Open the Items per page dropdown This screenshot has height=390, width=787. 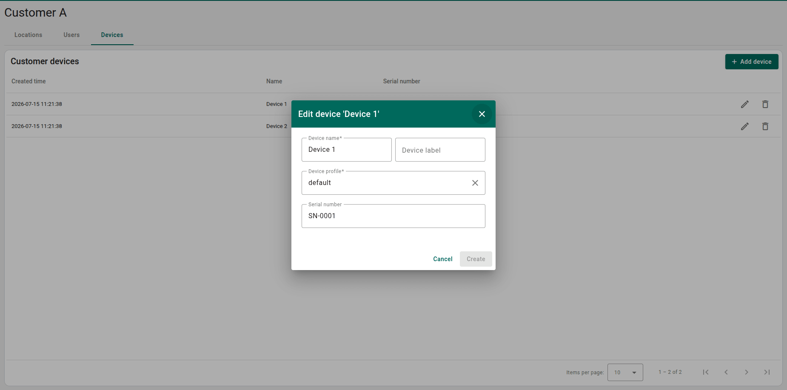point(625,373)
